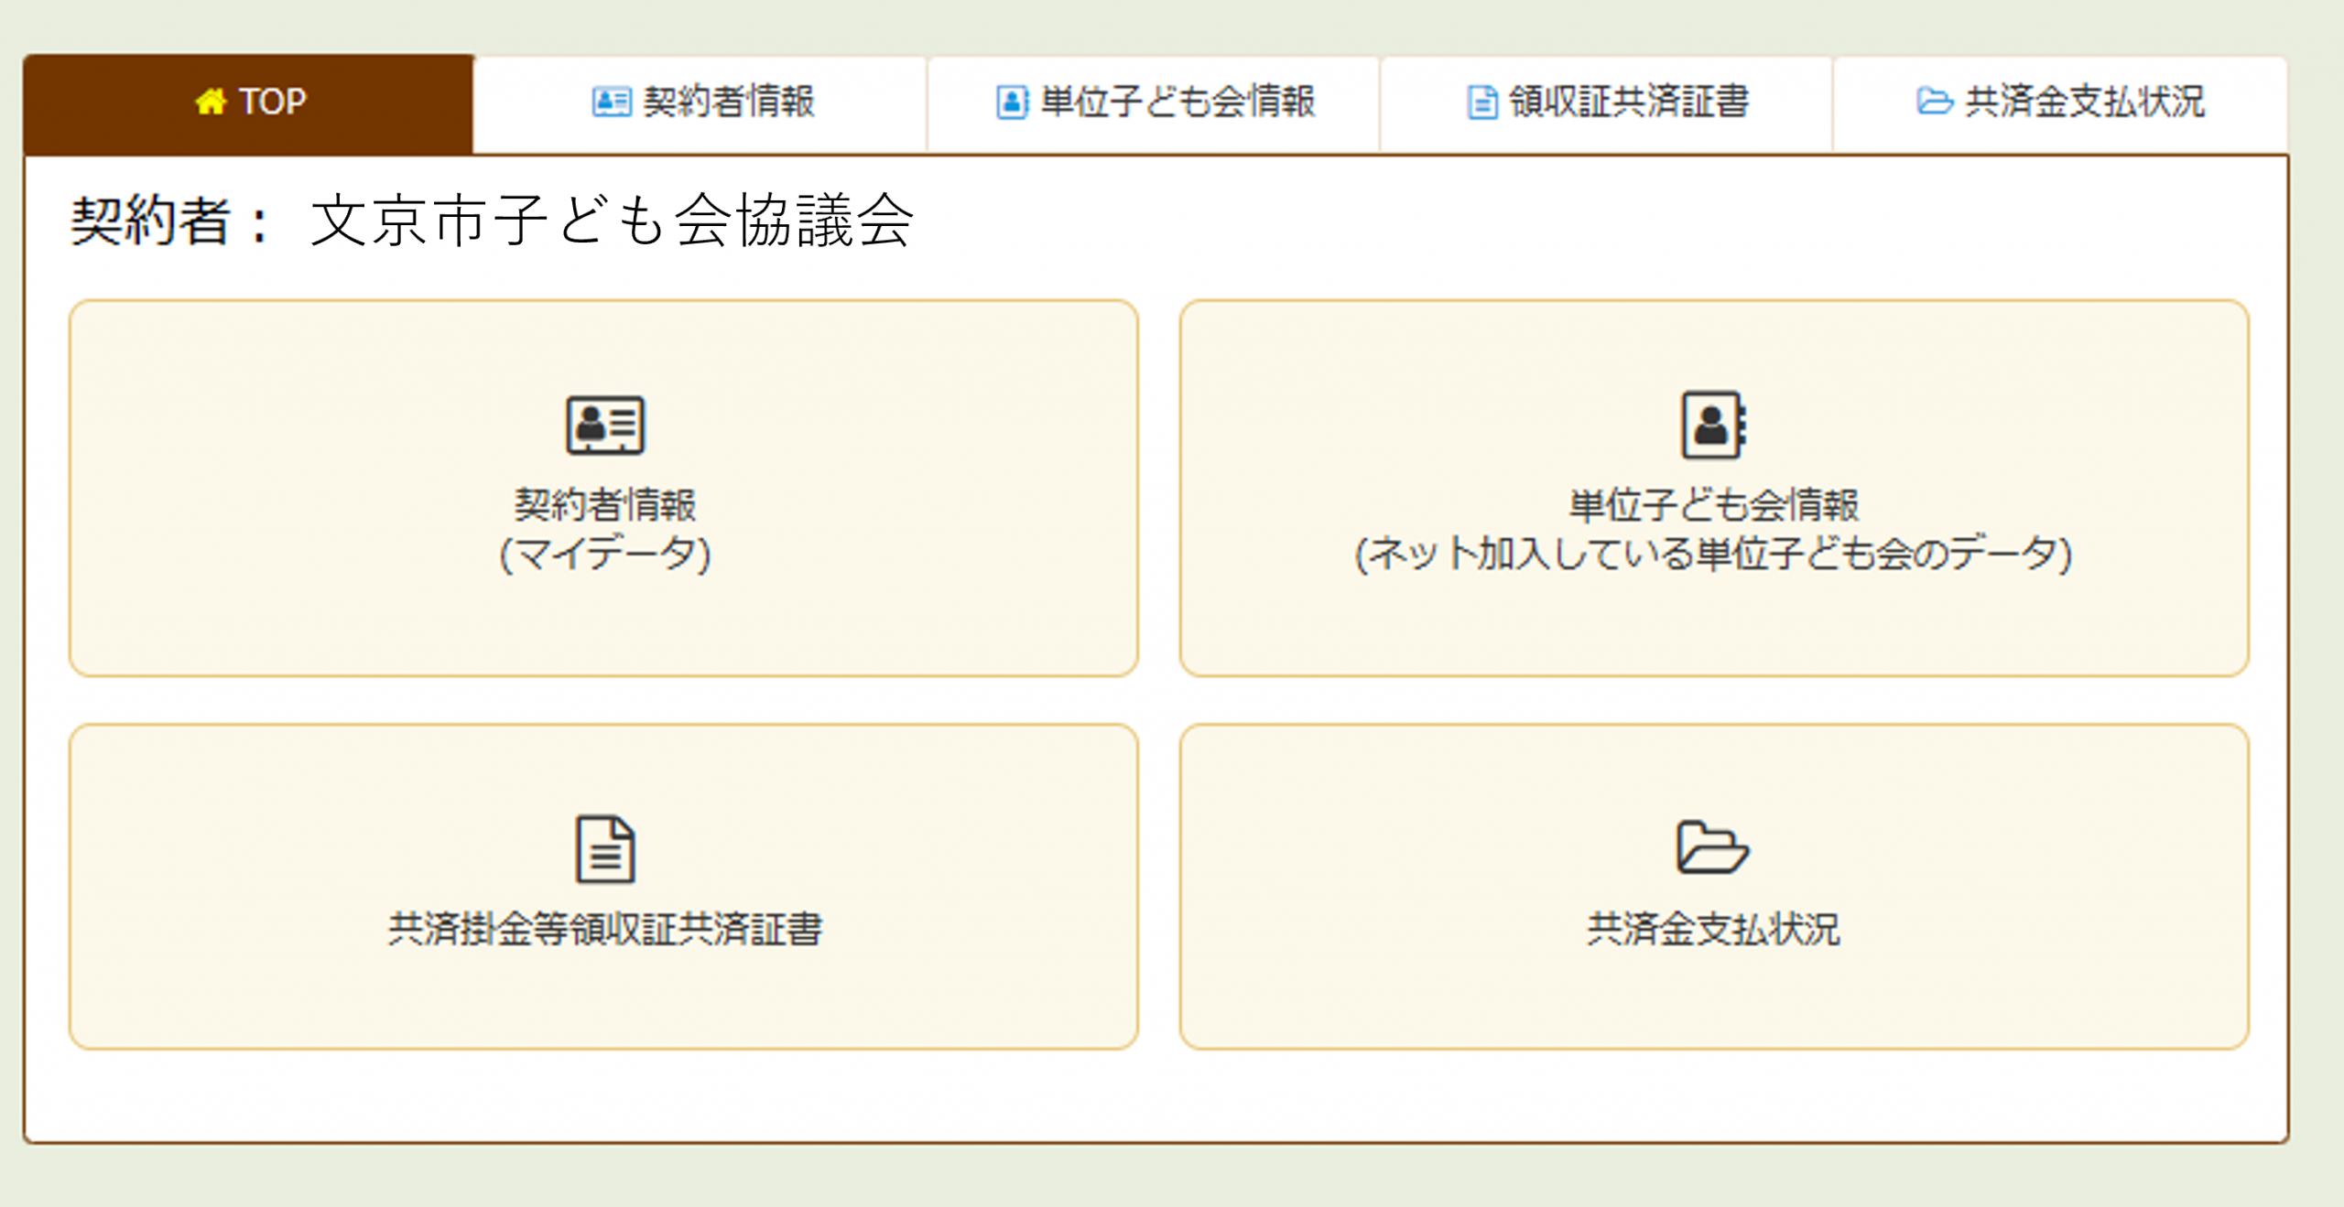Image resolution: width=2344 pixels, height=1207 pixels.
Task: Click the large folder icon above 共済金支払状況
Action: (x=1712, y=847)
